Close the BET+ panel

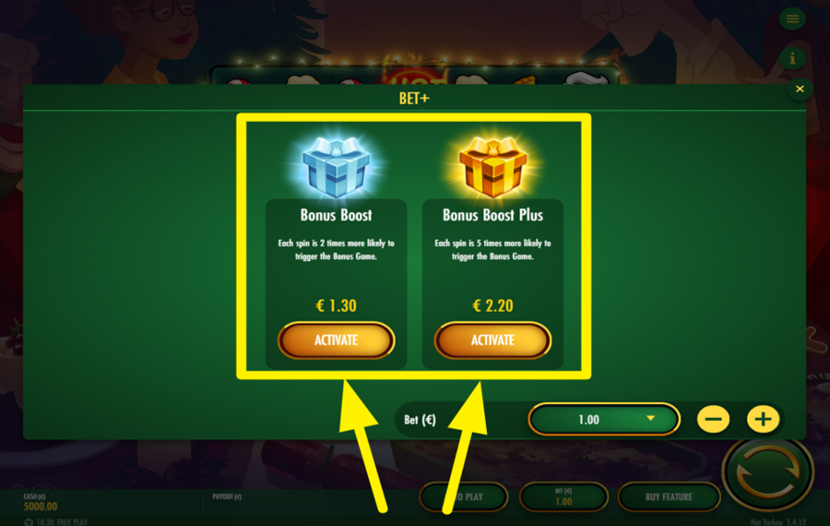800,89
